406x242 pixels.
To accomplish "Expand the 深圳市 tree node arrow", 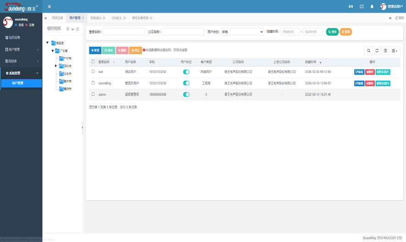I will tap(55, 66).
